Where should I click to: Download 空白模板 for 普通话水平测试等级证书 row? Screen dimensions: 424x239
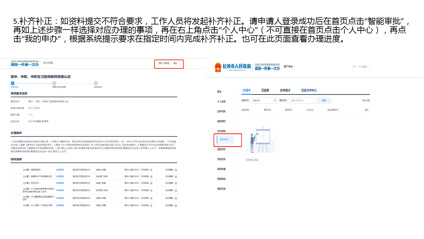coord(176,176)
